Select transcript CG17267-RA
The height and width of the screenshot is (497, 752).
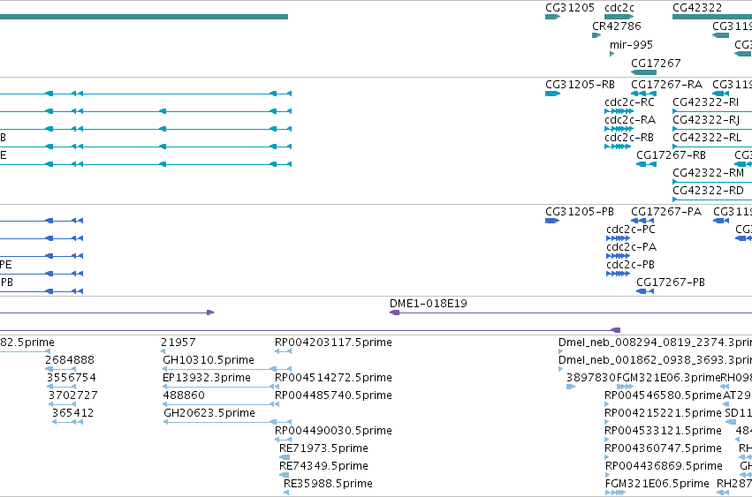[666, 85]
